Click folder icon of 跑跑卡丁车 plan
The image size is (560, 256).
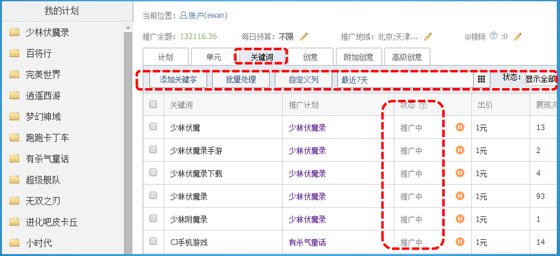coord(14,138)
